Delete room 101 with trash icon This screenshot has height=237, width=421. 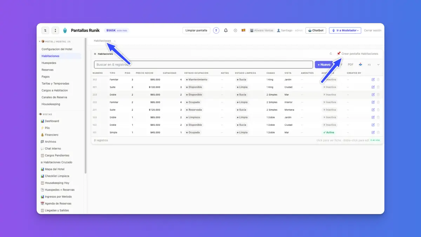(x=378, y=132)
